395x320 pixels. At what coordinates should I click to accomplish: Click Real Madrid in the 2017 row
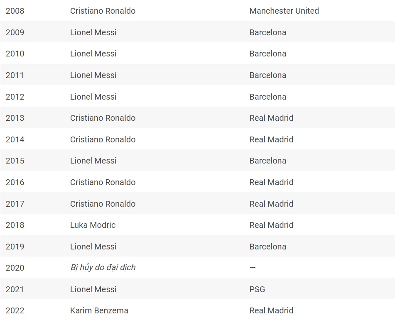[271, 204]
